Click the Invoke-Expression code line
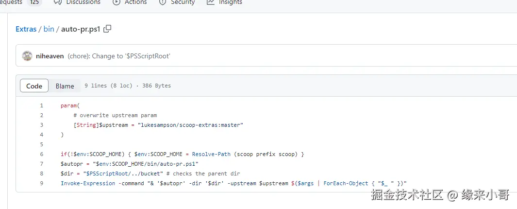 [234, 183]
